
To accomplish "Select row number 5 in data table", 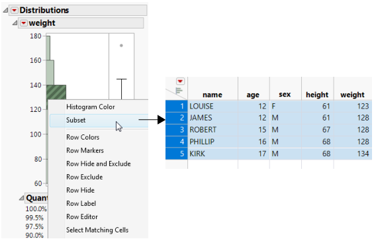I will click(177, 154).
